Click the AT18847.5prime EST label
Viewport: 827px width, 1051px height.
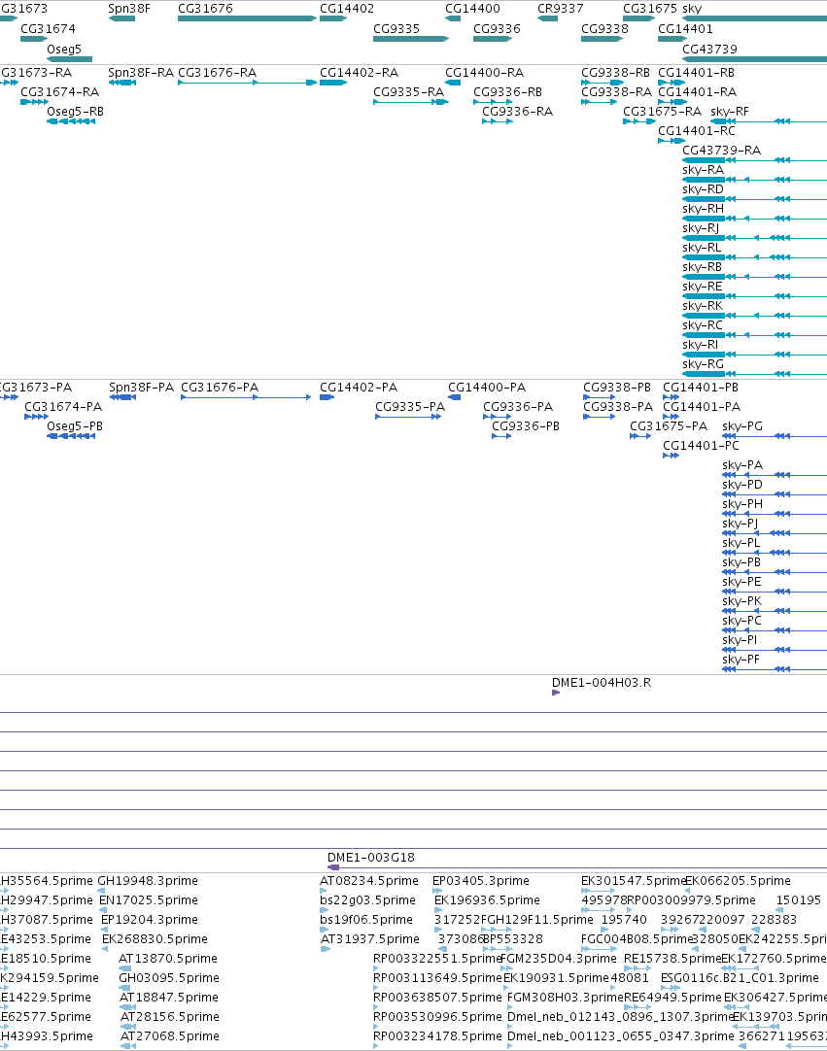[x=169, y=998]
